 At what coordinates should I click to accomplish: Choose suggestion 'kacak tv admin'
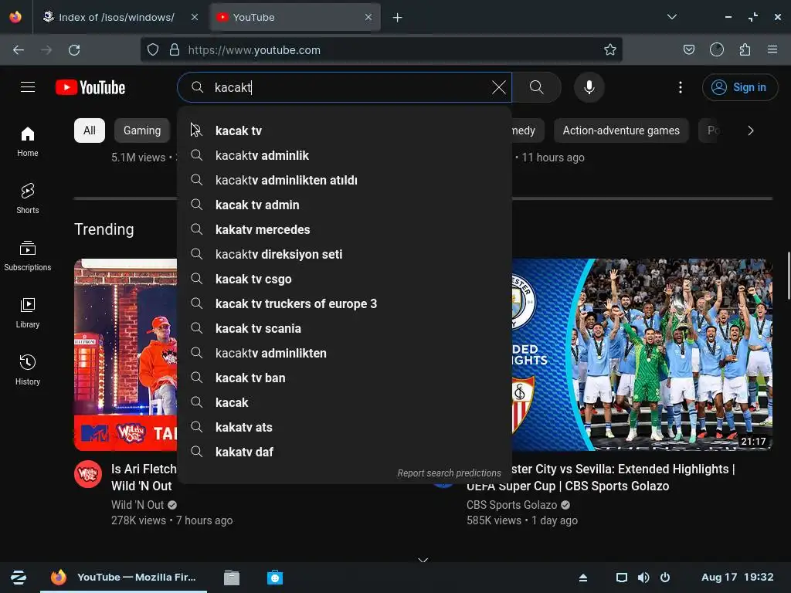(345, 205)
